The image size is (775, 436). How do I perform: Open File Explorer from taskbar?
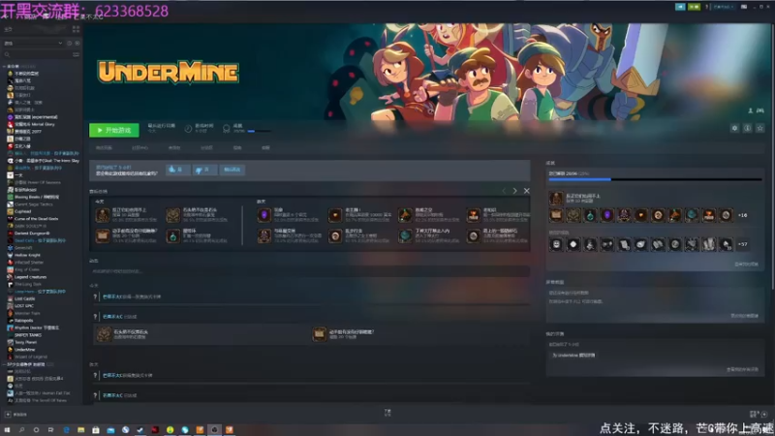point(81,429)
